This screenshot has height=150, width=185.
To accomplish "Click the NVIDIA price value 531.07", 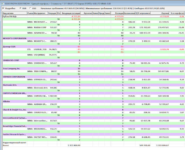I will tap(53, 27).
